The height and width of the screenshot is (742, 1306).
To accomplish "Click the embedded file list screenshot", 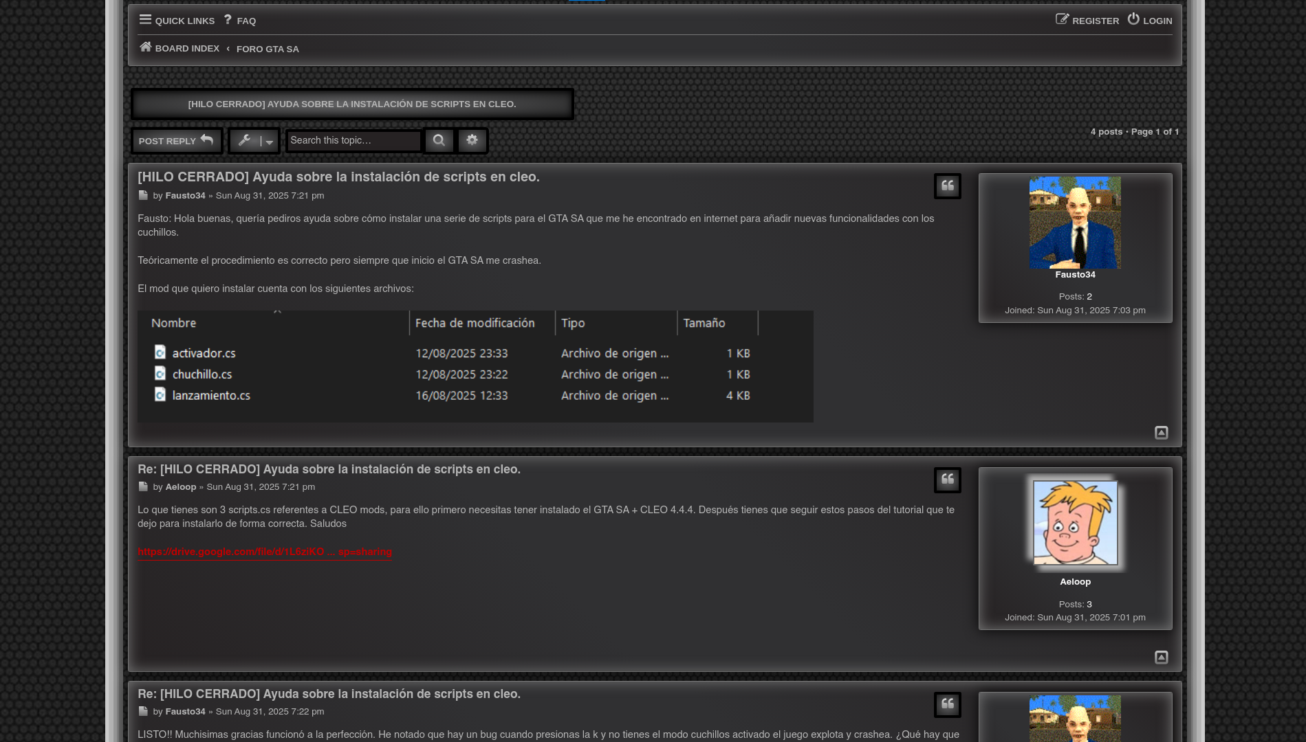I will click(475, 366).
